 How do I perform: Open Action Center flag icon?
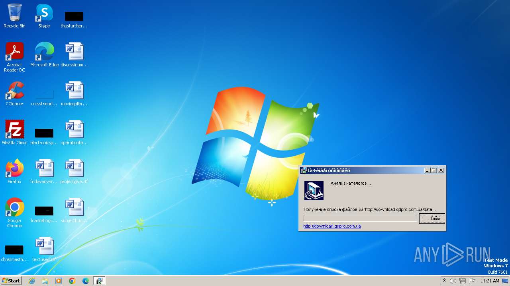[472, 281]
